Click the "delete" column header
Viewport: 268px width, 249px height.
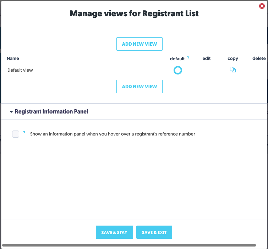[x=259, y=59]
